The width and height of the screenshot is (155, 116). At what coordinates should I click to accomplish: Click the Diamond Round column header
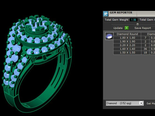127,34
